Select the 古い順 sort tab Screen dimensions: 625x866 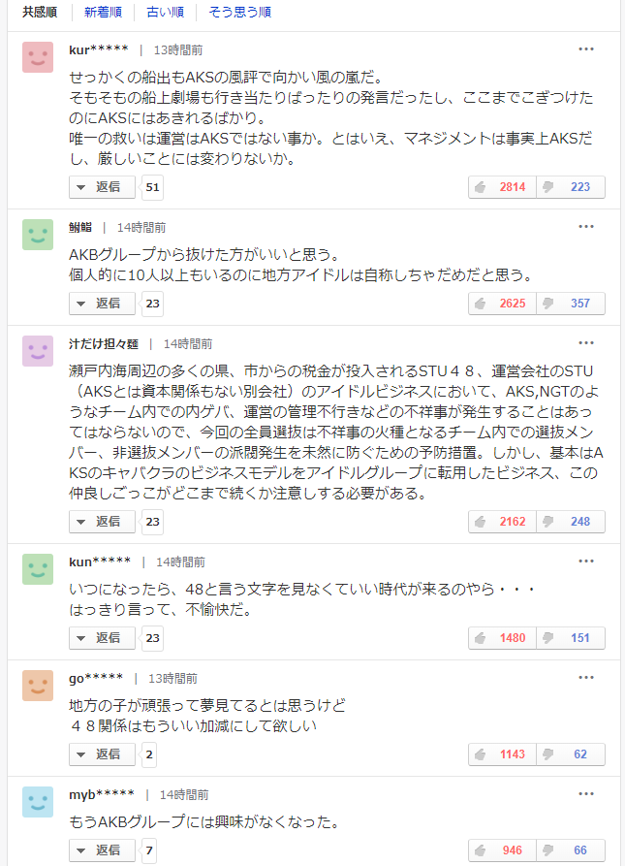click(165, 12)
